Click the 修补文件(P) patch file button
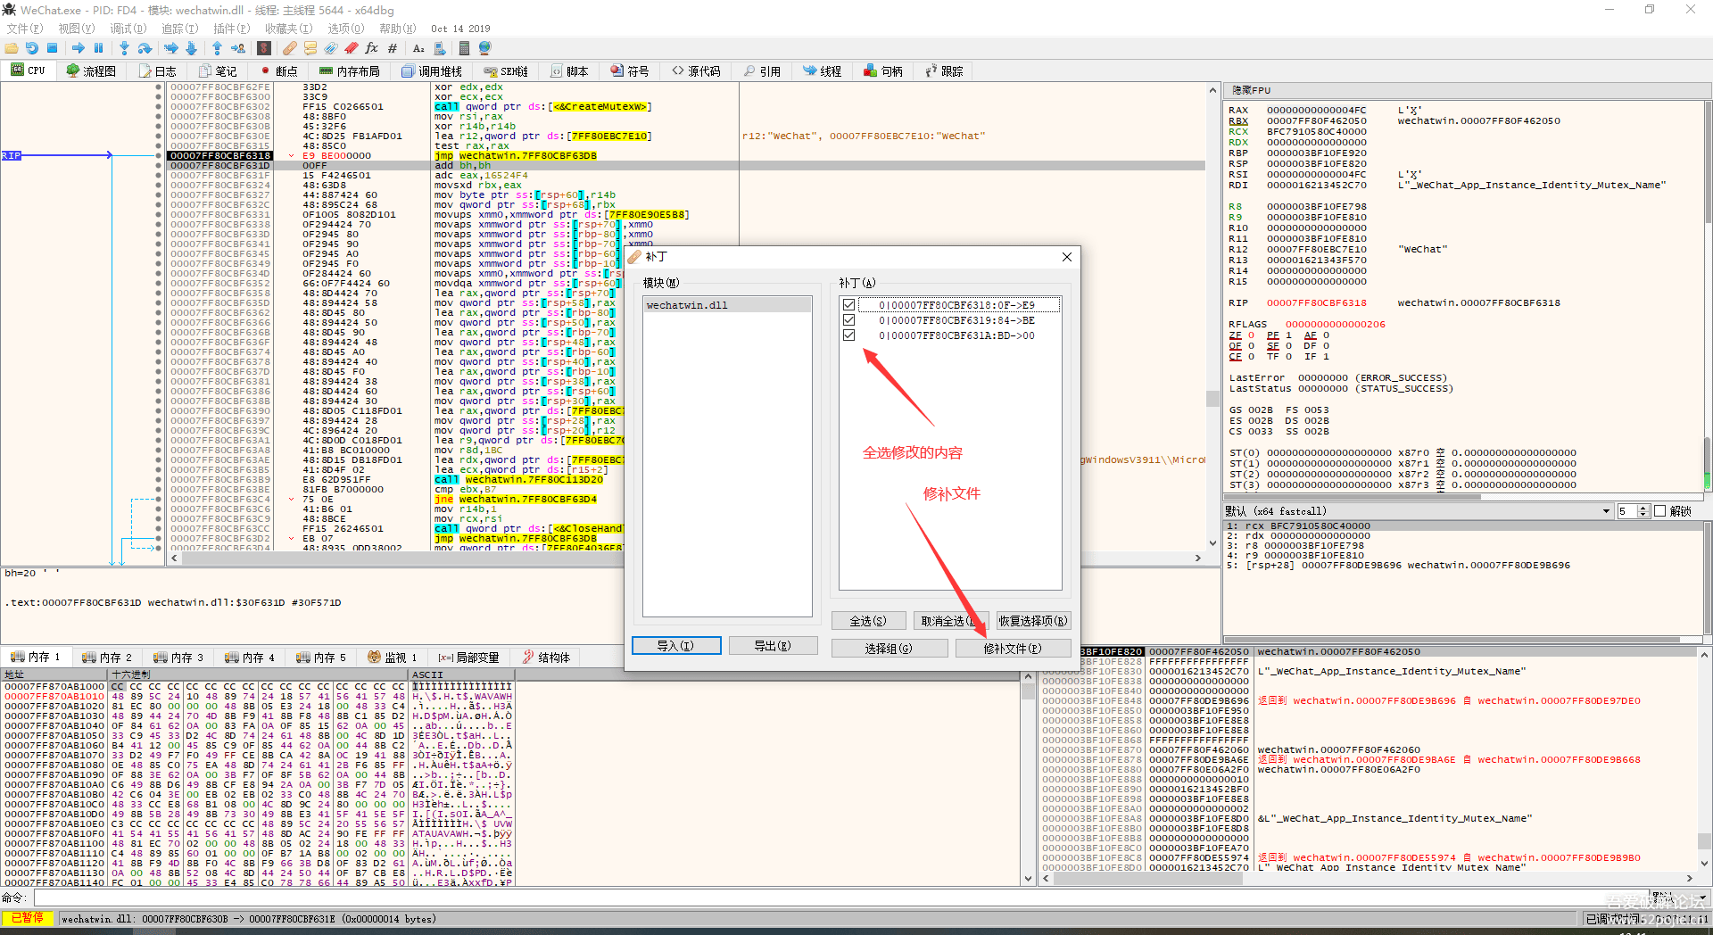The height and width of the screenshot is (935, 1713). [x=1013, y=649]
